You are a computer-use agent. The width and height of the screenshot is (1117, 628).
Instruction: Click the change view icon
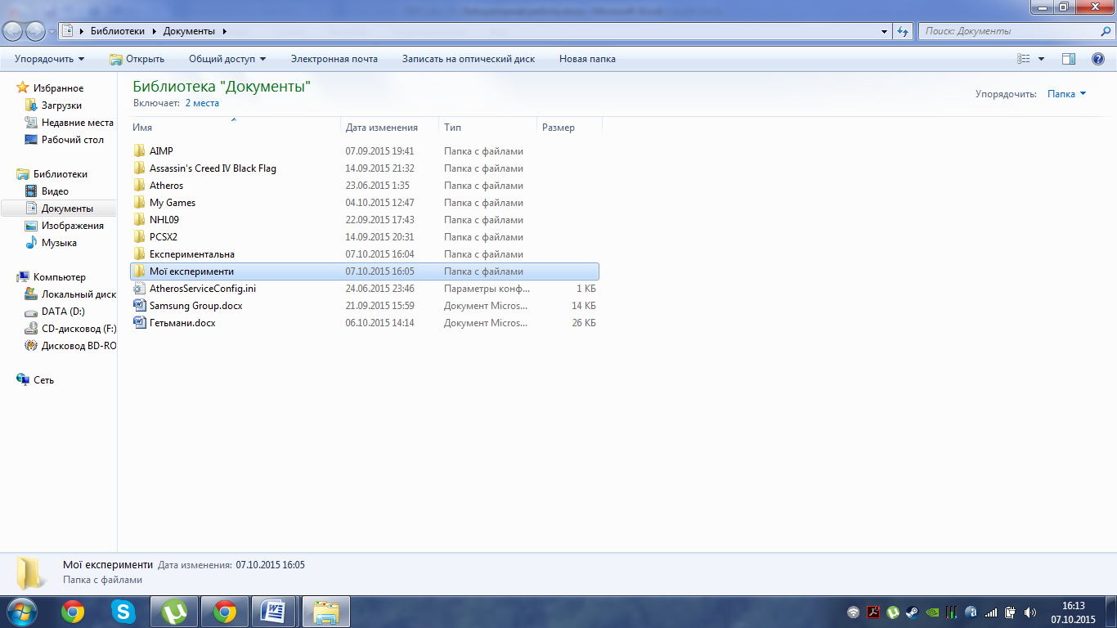1023,59
